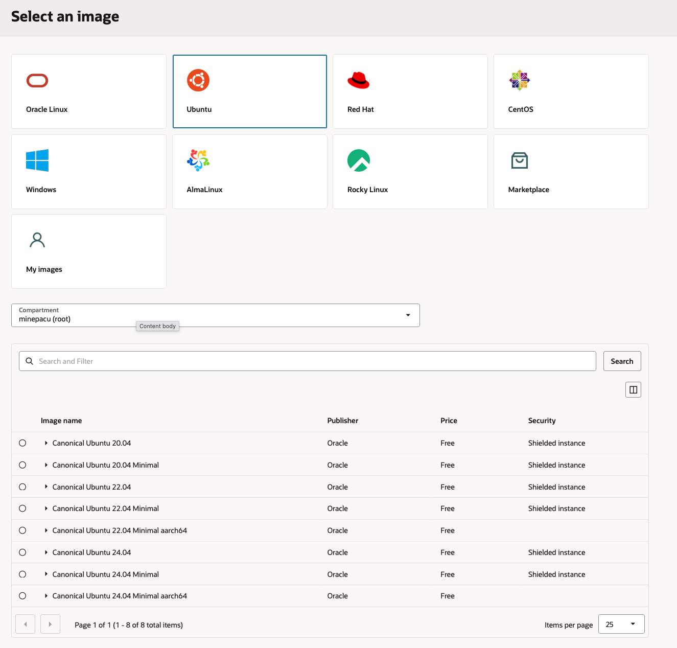Expand Canonical Ubuntu 24.04 Minimal aarch64 row
The width and height of the screenshot is (677, 648).
coord(46,596)
